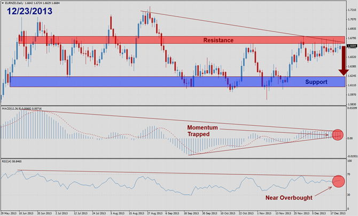Viewport: 358px width, 216px height.
Task: Click date label 20 Jun 2013
Action: (44, 213)
